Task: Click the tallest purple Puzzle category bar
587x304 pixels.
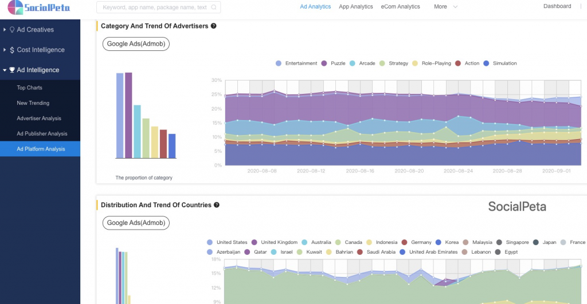Action: [128, 115]
